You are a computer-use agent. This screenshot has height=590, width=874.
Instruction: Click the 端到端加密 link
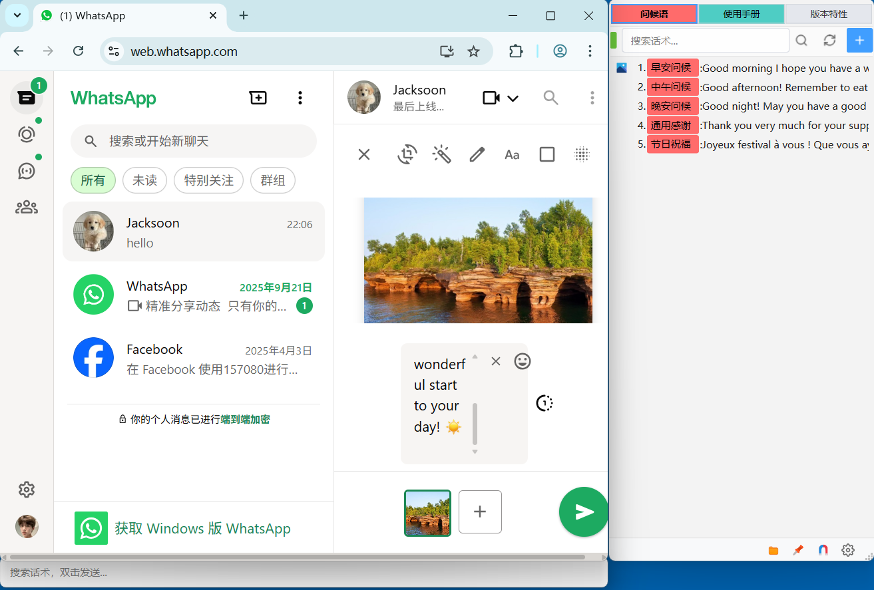coord(245,419)
